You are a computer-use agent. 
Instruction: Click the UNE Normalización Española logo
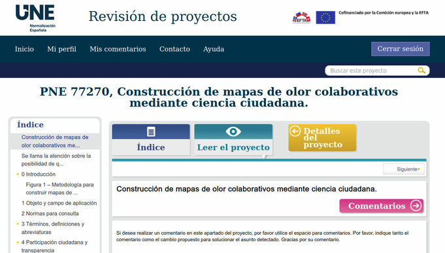point(35,18)
